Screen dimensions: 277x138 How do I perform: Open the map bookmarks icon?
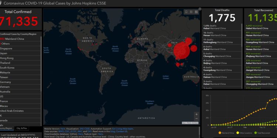coord(186,12)
